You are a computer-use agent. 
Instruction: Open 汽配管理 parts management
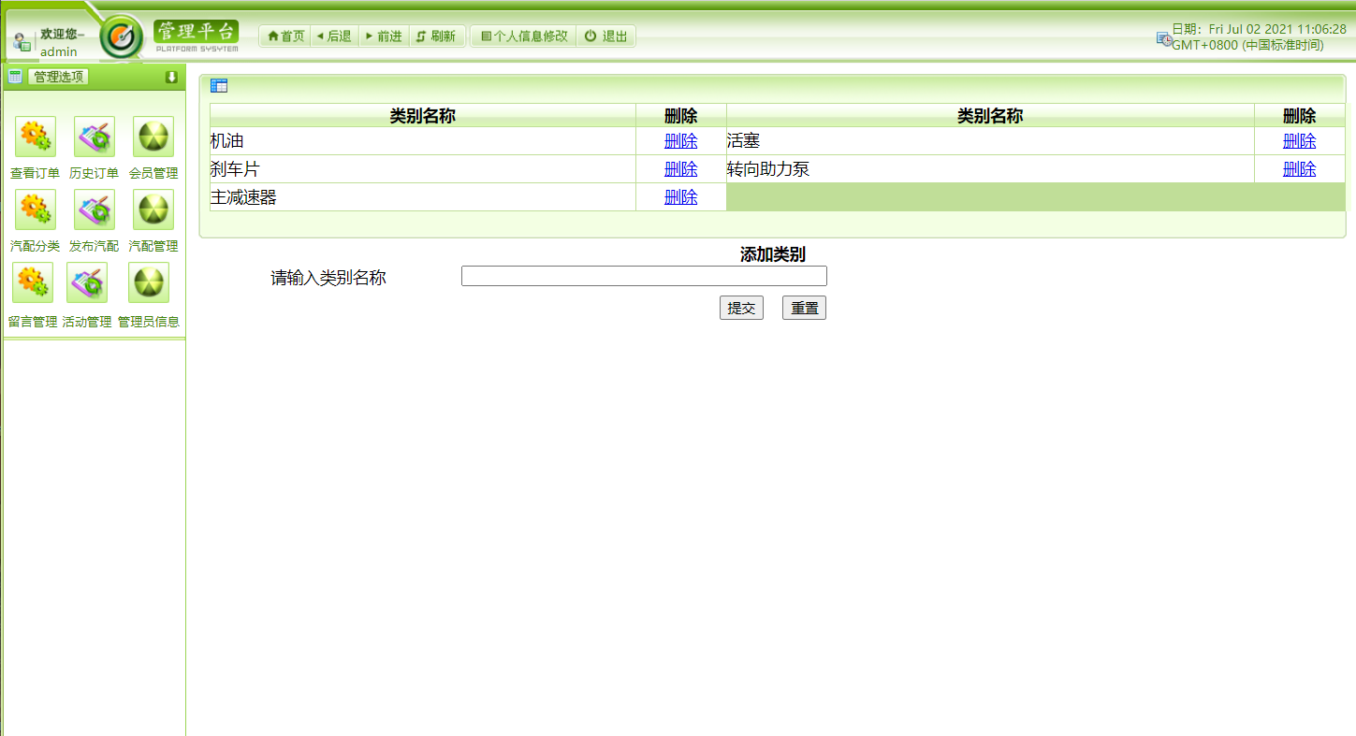click(x=153, y=209)
